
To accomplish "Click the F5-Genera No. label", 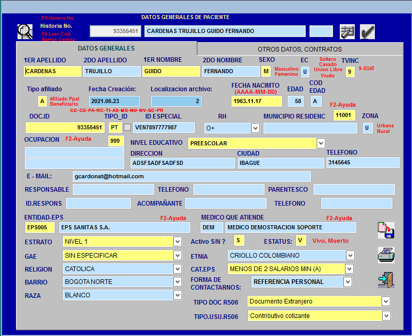I will [x=58, y=18].
